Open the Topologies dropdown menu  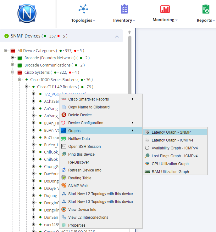pyautogui.click(x=83, y=20)
